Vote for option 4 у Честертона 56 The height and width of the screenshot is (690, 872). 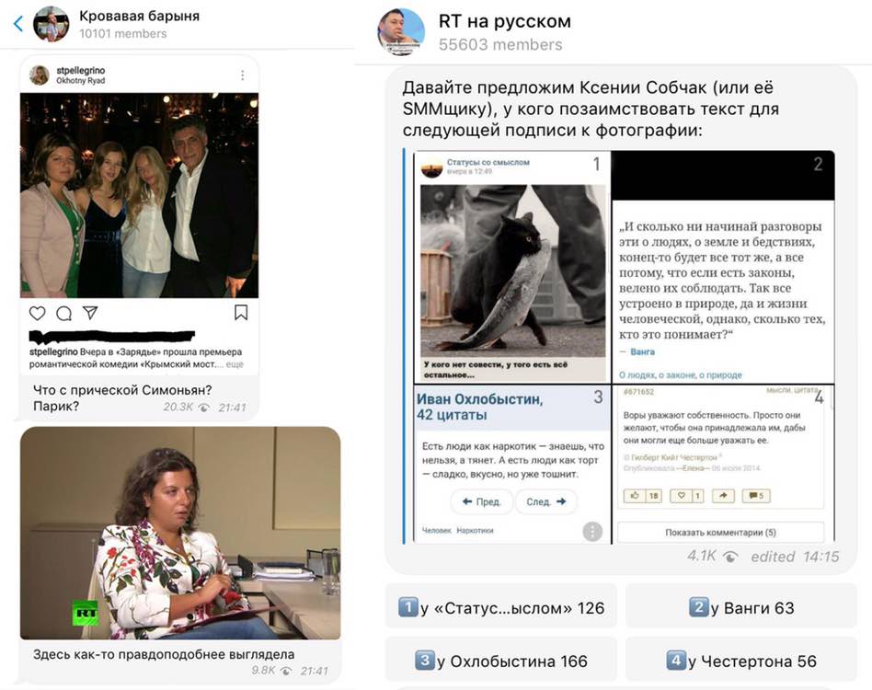(741, 660)
